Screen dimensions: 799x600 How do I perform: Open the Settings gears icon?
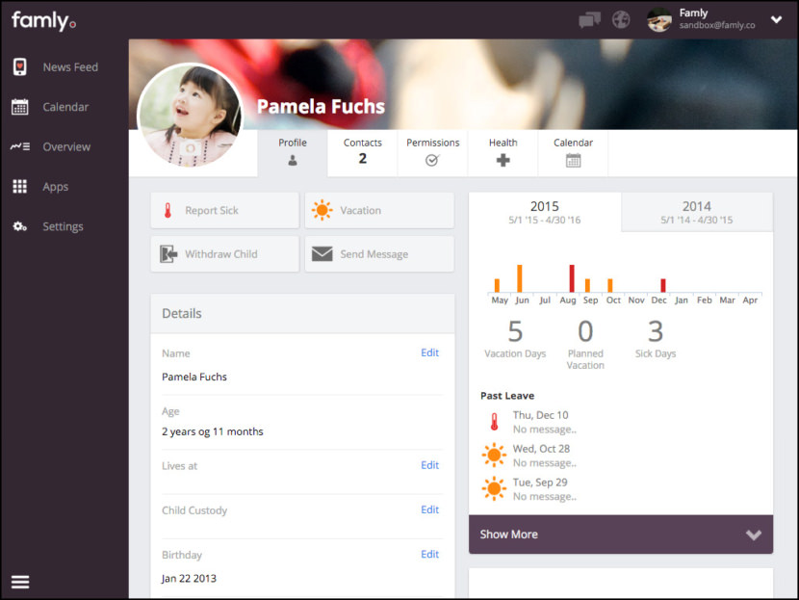pos(20,226)
